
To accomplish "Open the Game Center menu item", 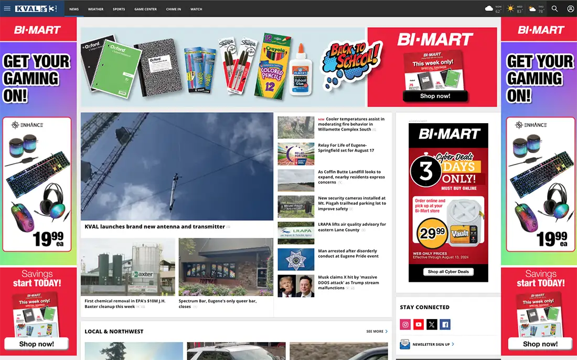I will pos(145,9).
